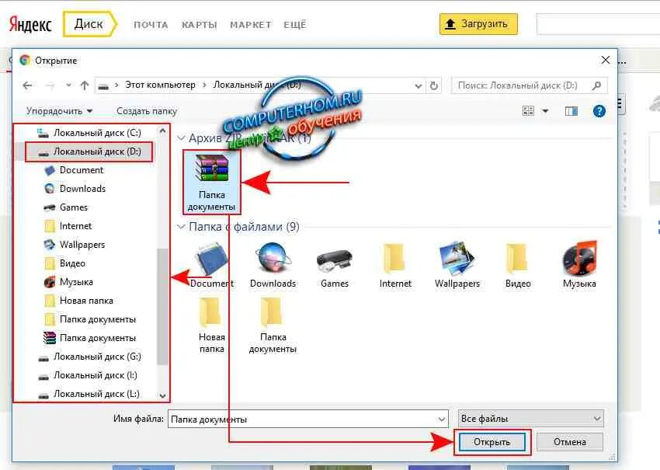
Task: Refresh the current folder view
Action: coord(433,86)
